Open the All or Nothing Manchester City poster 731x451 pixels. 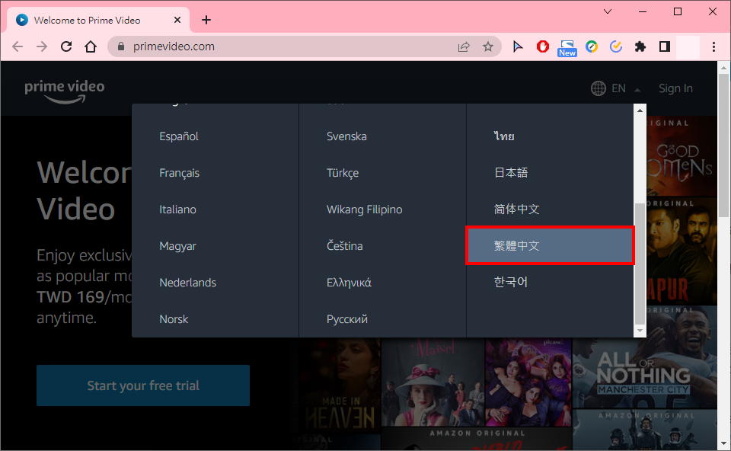coord(644,357)
